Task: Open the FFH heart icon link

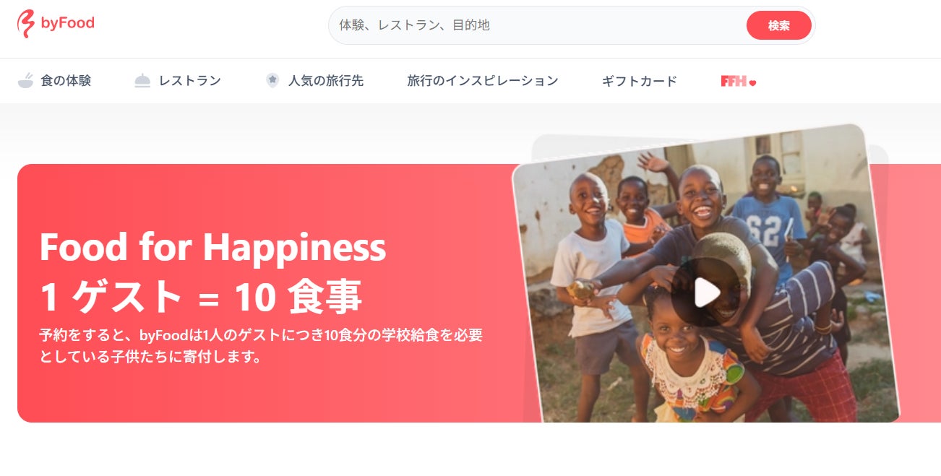Action: coord(738,82)
